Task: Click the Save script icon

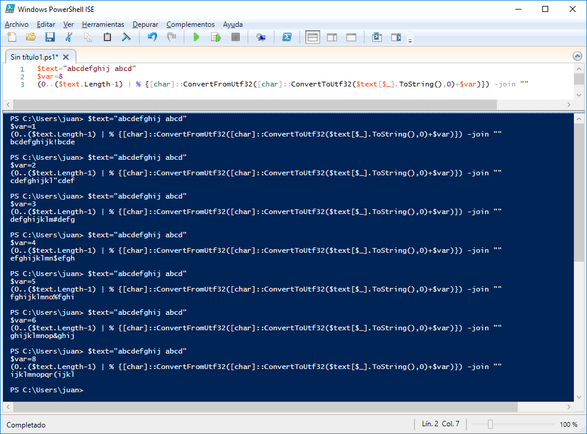Action: point(50,38)
